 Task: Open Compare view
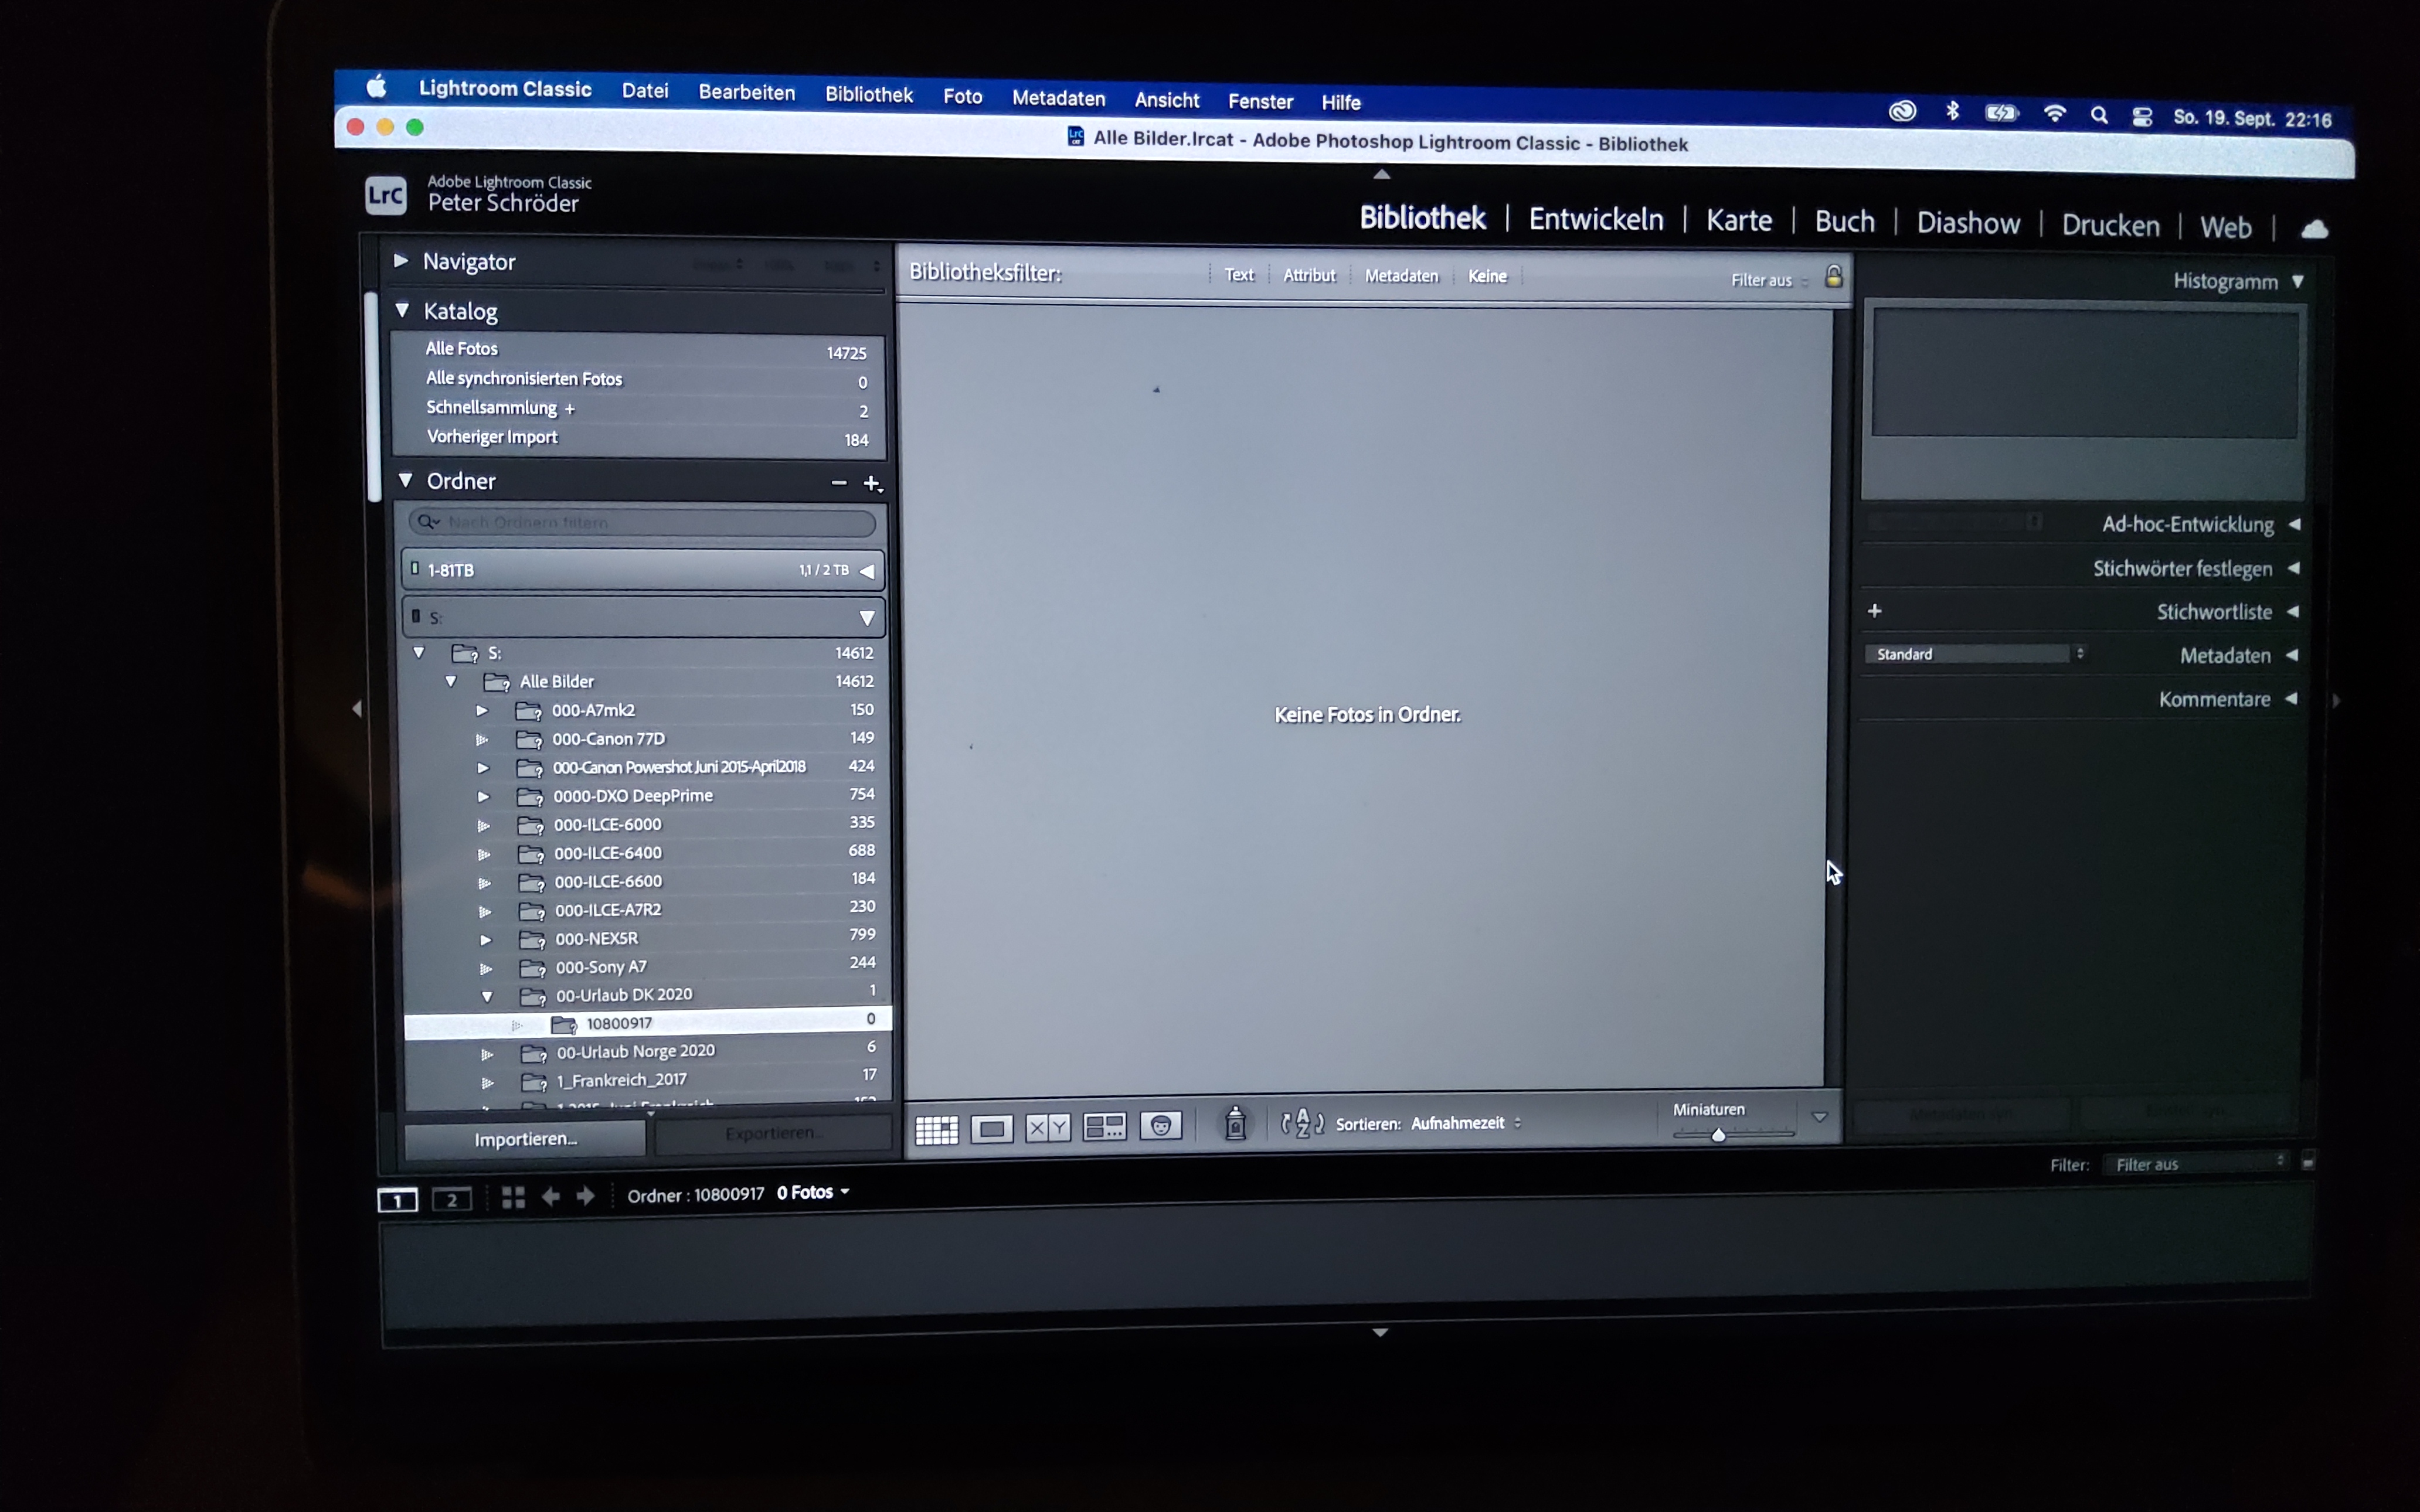[1048, 1126]
